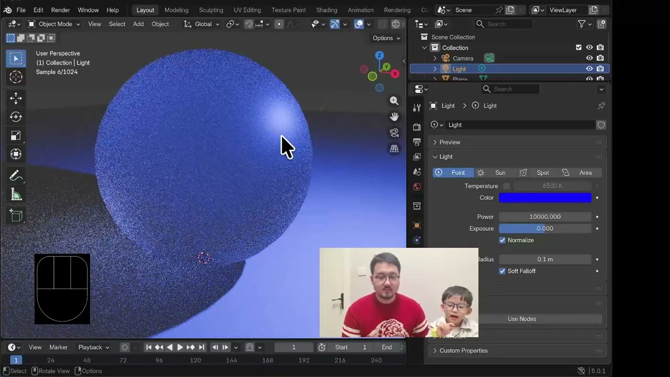Select the Annotate tool
Image resolution: width=670 pixels, height=377 pixels.
(16, 176)
